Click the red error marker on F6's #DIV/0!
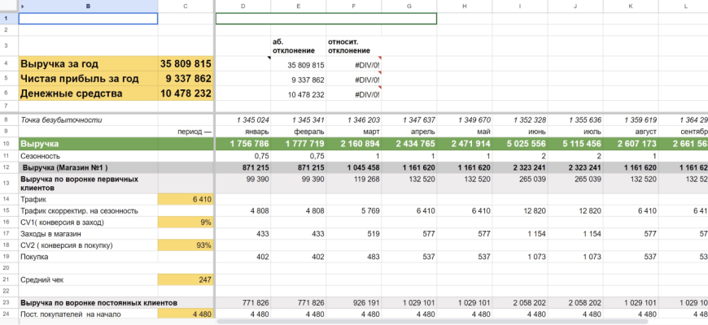Image resolution: width=708 pixels, height=325 pixels. [379, 88]
